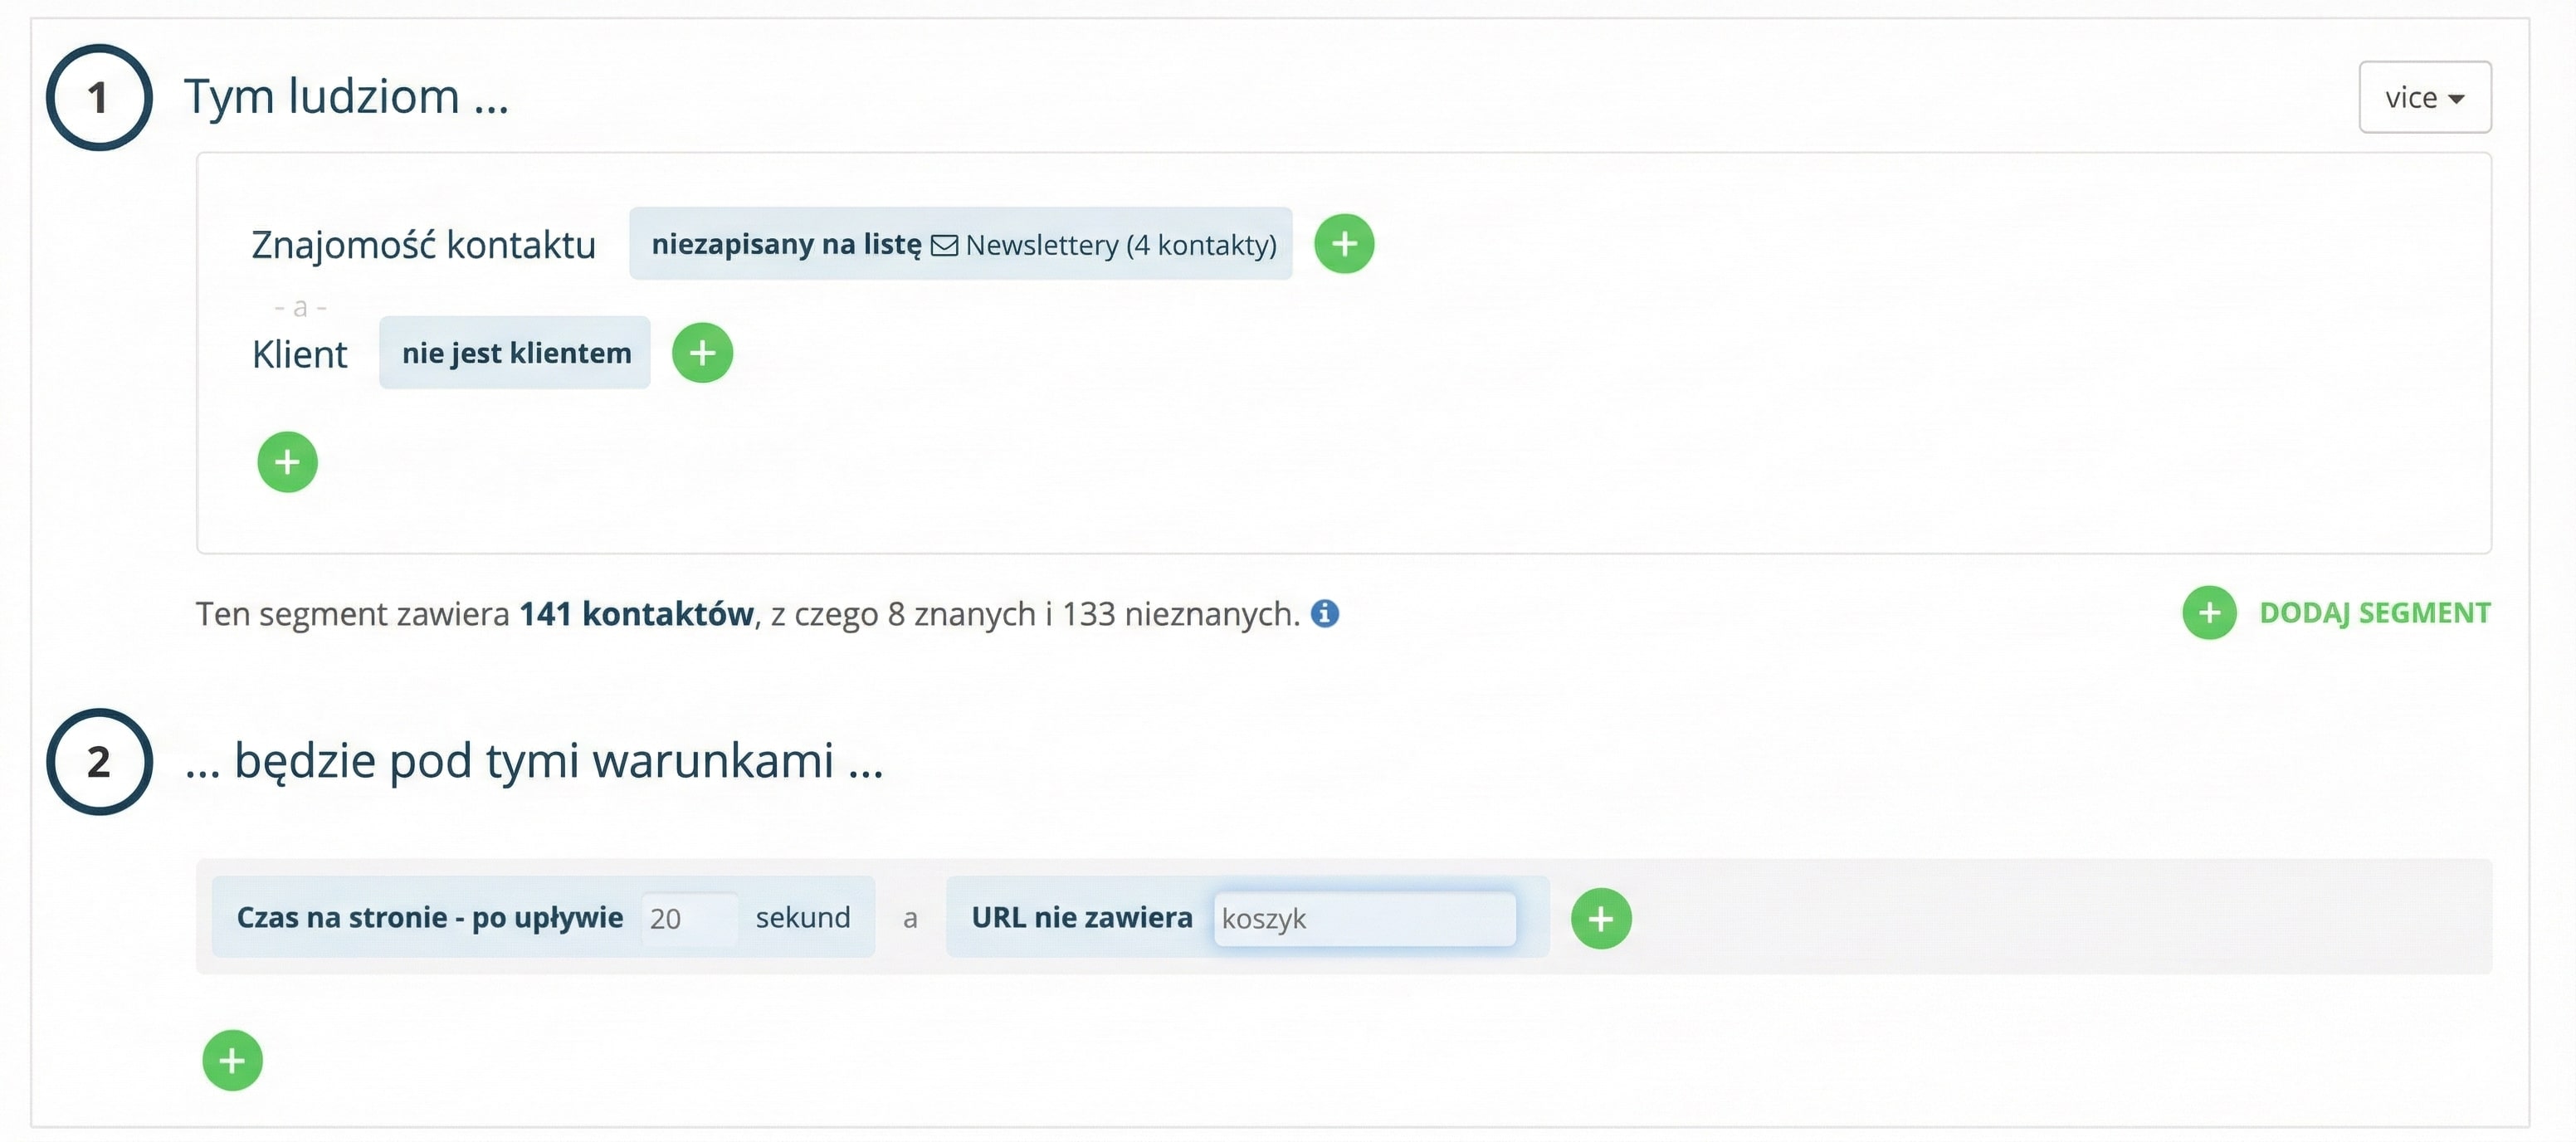Click the blue info icon after 'nieznanych'
Screen dimensions: 2576x1142
coord(1325,613)
